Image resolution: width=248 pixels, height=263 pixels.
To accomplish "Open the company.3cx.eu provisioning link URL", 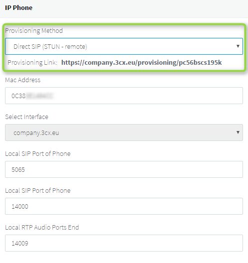I will click(142, 63).
